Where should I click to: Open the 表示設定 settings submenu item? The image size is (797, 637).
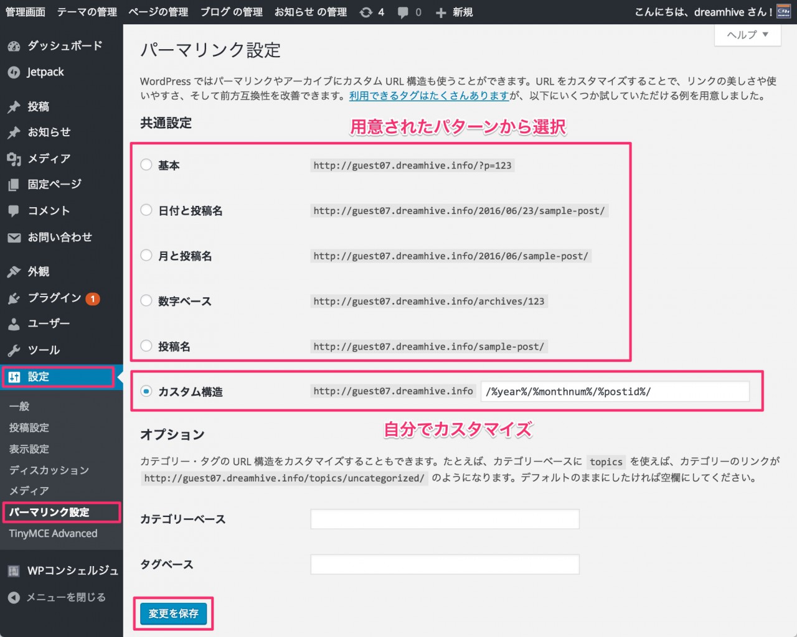[29, 449]
